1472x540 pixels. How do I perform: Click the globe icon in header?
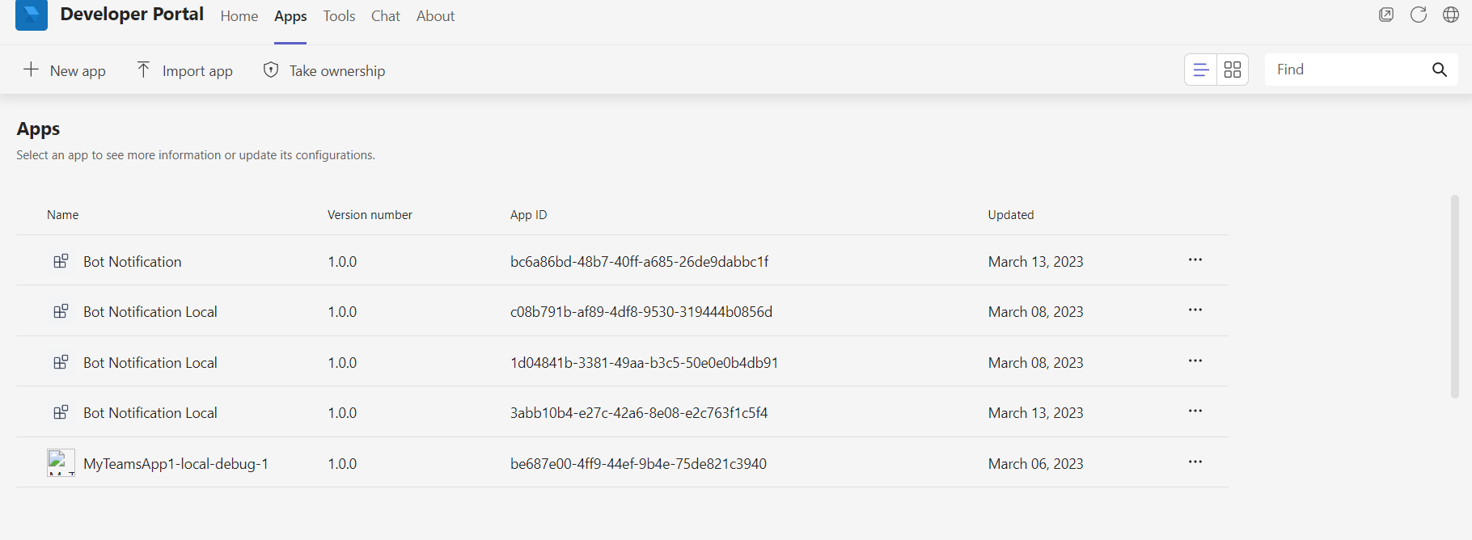[x=1451, y=15]
